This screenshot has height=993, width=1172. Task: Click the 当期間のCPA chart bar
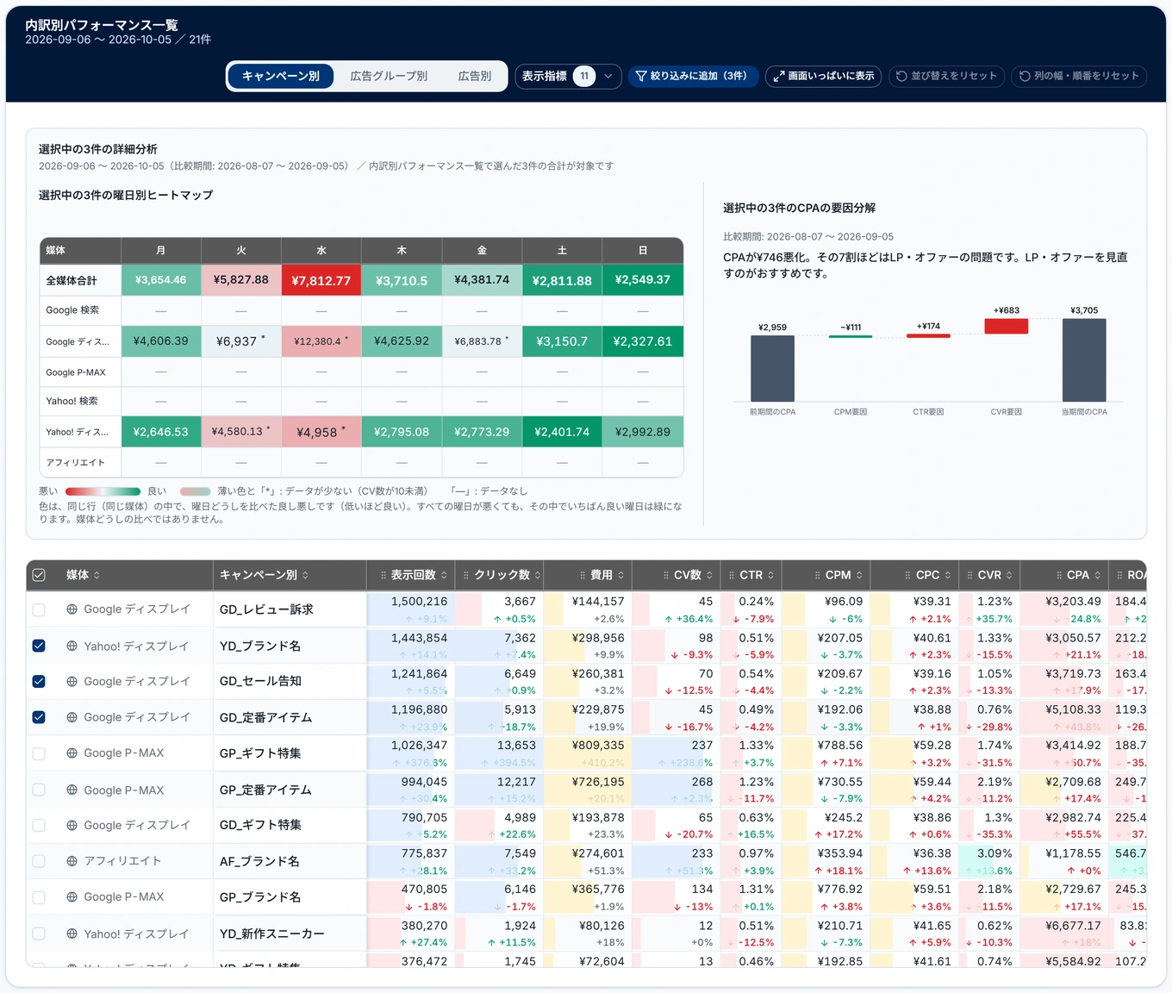tap(1084, 359)
